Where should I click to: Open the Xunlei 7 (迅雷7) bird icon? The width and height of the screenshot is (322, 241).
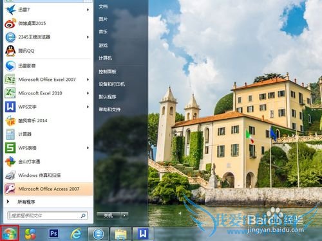point(10,10)
